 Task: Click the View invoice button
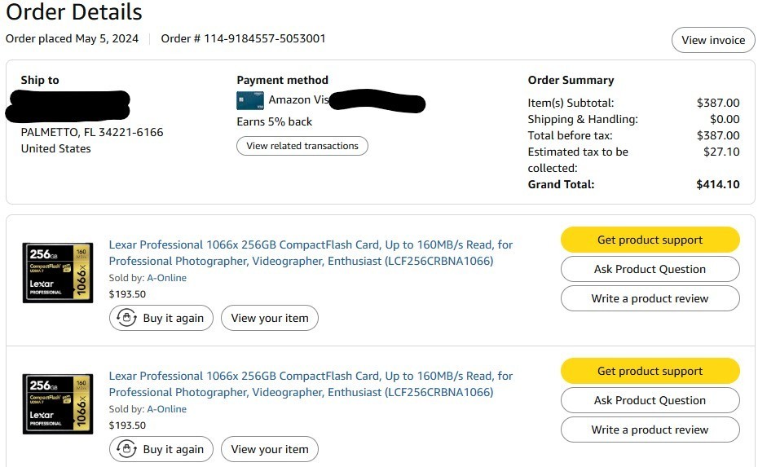pyautogui.click(x=713, y=40)
